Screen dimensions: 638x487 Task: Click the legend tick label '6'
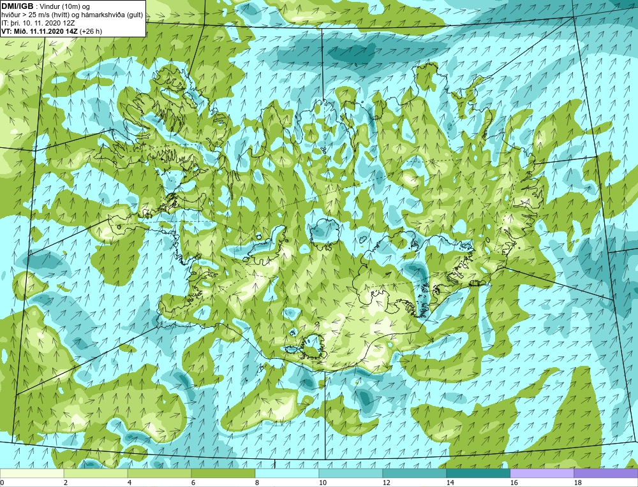click(x=193, y=483)
